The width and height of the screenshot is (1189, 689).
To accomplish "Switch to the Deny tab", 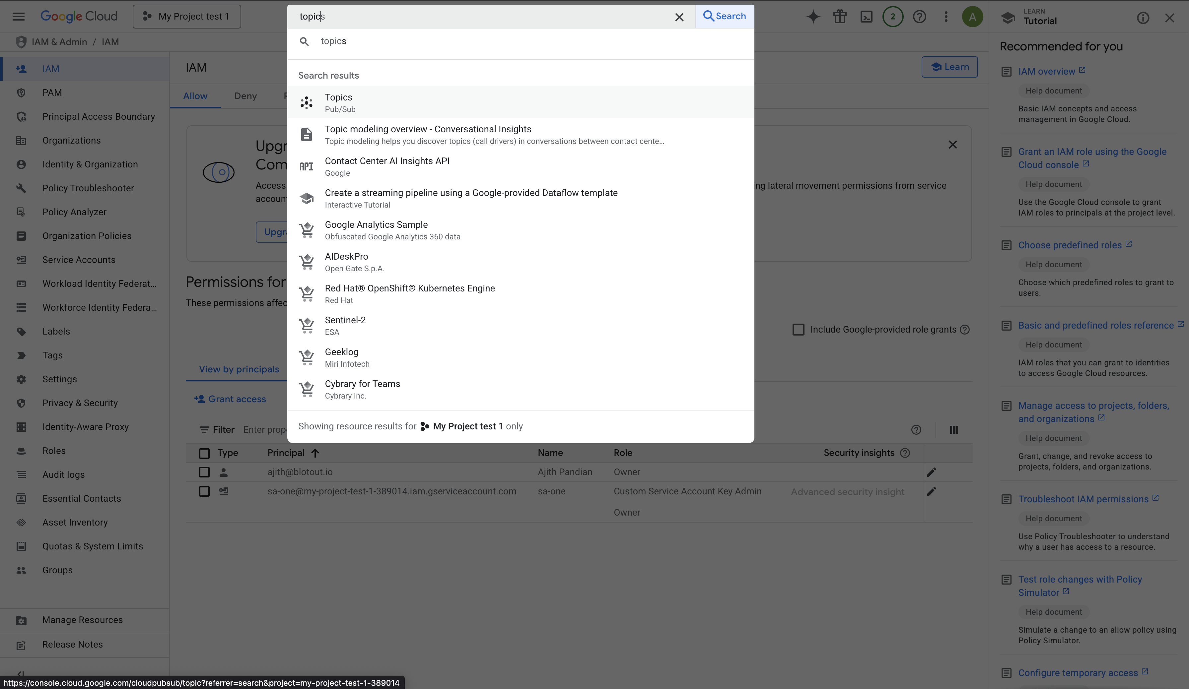I will click(x=245, y=96).
